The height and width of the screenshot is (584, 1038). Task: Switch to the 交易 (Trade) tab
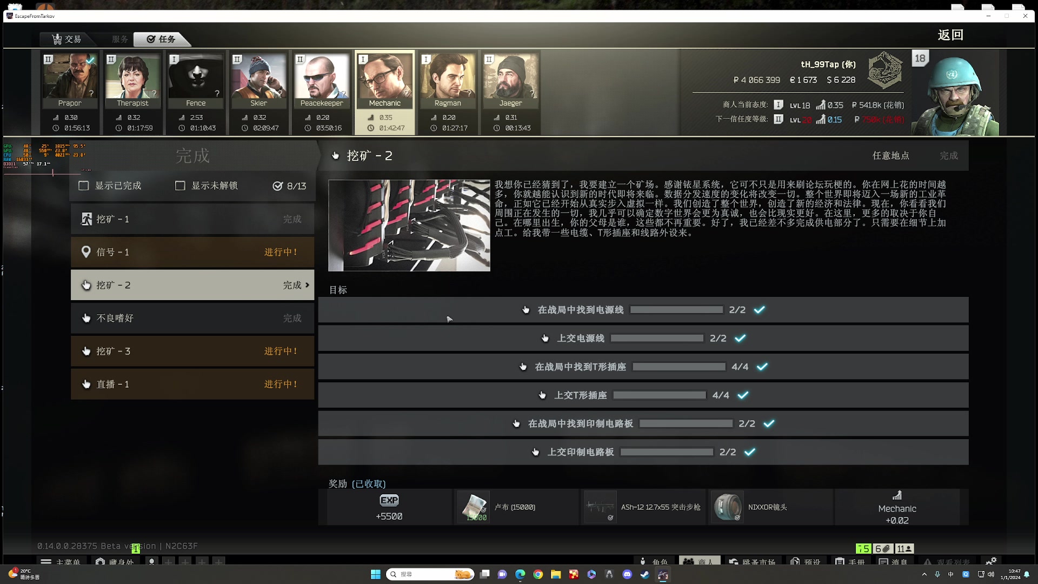pos(66,39)
